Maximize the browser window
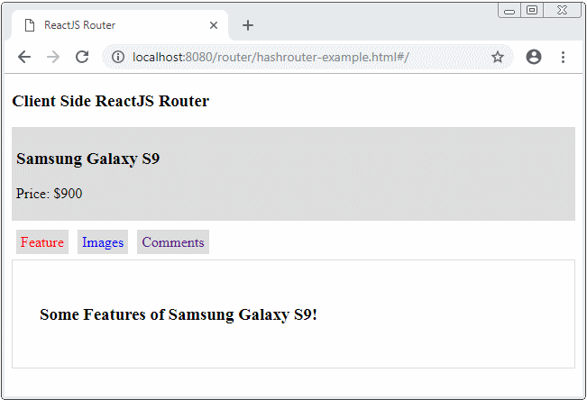Image resolution: width=587 pixels, height=400 pixels. tap(532, 11)
